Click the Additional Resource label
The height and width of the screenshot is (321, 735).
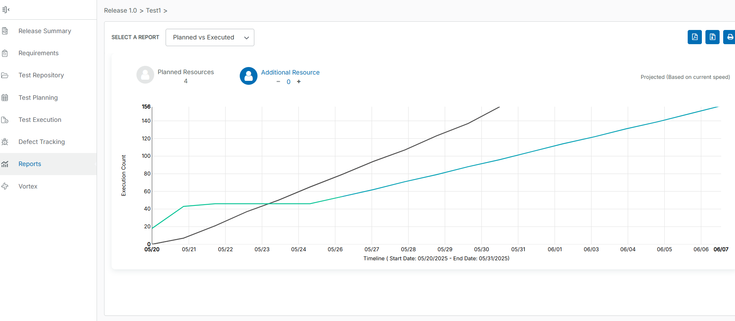coord(290,73)
